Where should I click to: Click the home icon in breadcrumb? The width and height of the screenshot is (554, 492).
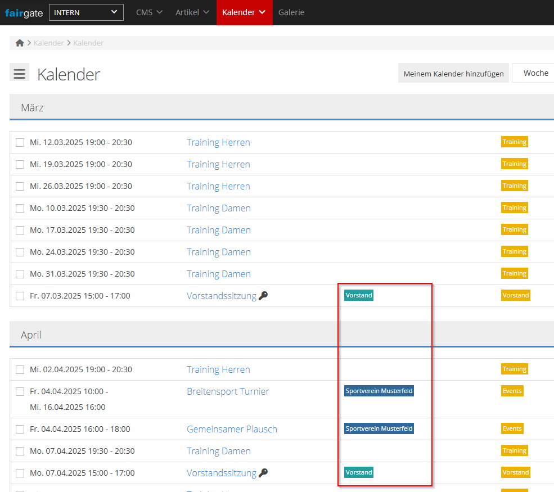coord(20,43)
